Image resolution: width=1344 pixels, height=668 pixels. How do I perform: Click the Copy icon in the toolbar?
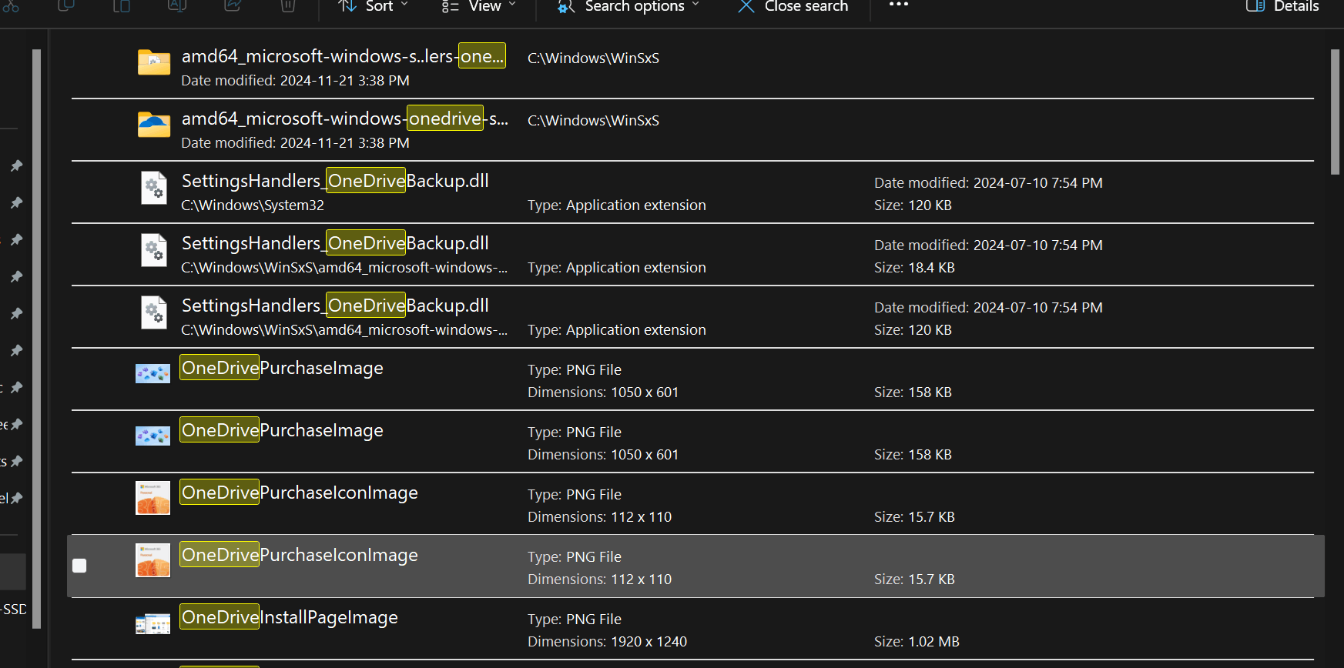66,6
